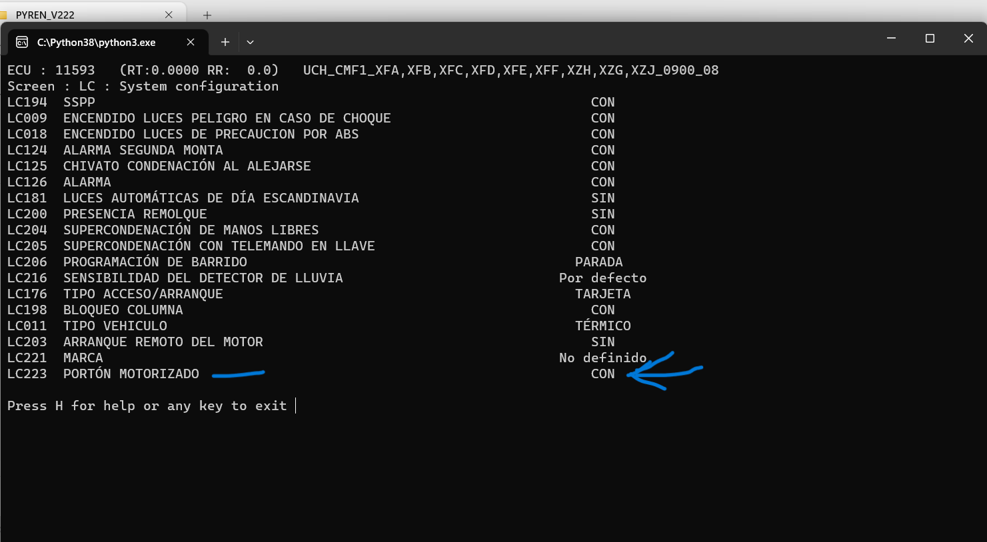The height and width of the screenshot is (542, 987).
Task: Select the python3.exe terminal tab
Action: 108,42
